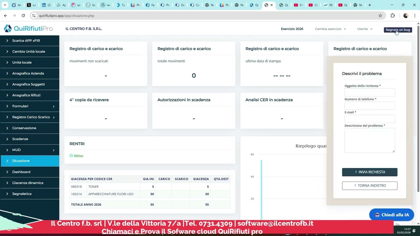
Task: Submit form with INVIA RICHIESTA button
Action: pyautogui.click(x=369, y=172)
